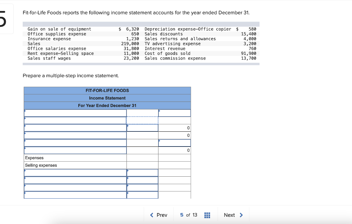The height and width of the screenshot is (224, 352).
Task: Click 'Rent expense—Selling space' text
Action: tap(60, 53)
